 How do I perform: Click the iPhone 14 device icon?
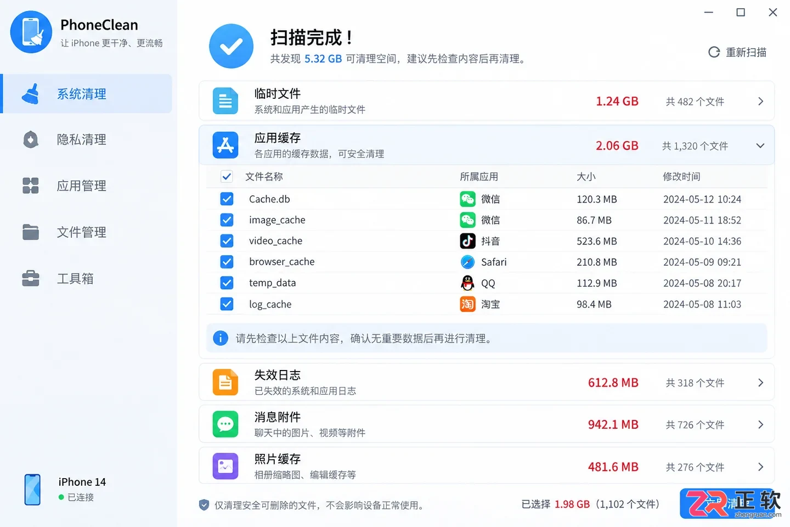click(x=33, y=490)
